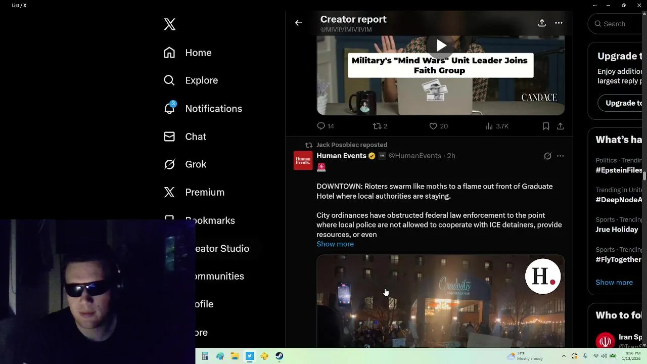Click the volume speaker icon in the tray

(604, 356)
